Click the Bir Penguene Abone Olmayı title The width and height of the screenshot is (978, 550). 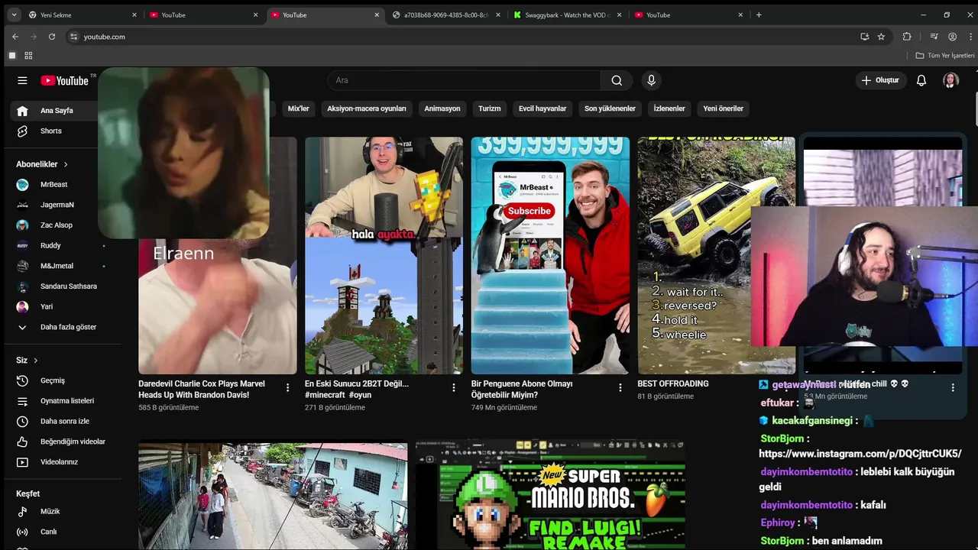[522, 390]
